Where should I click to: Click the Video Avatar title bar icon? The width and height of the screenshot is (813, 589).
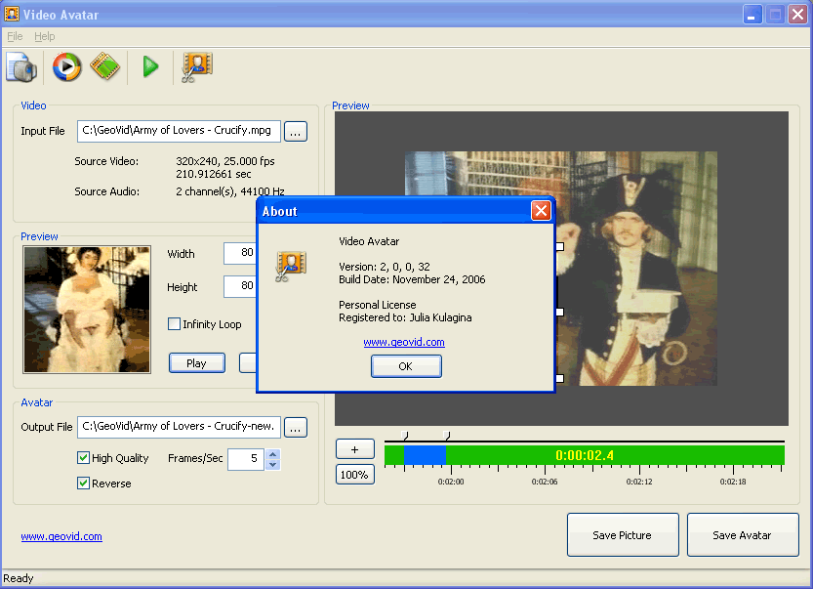pos(12,14)
